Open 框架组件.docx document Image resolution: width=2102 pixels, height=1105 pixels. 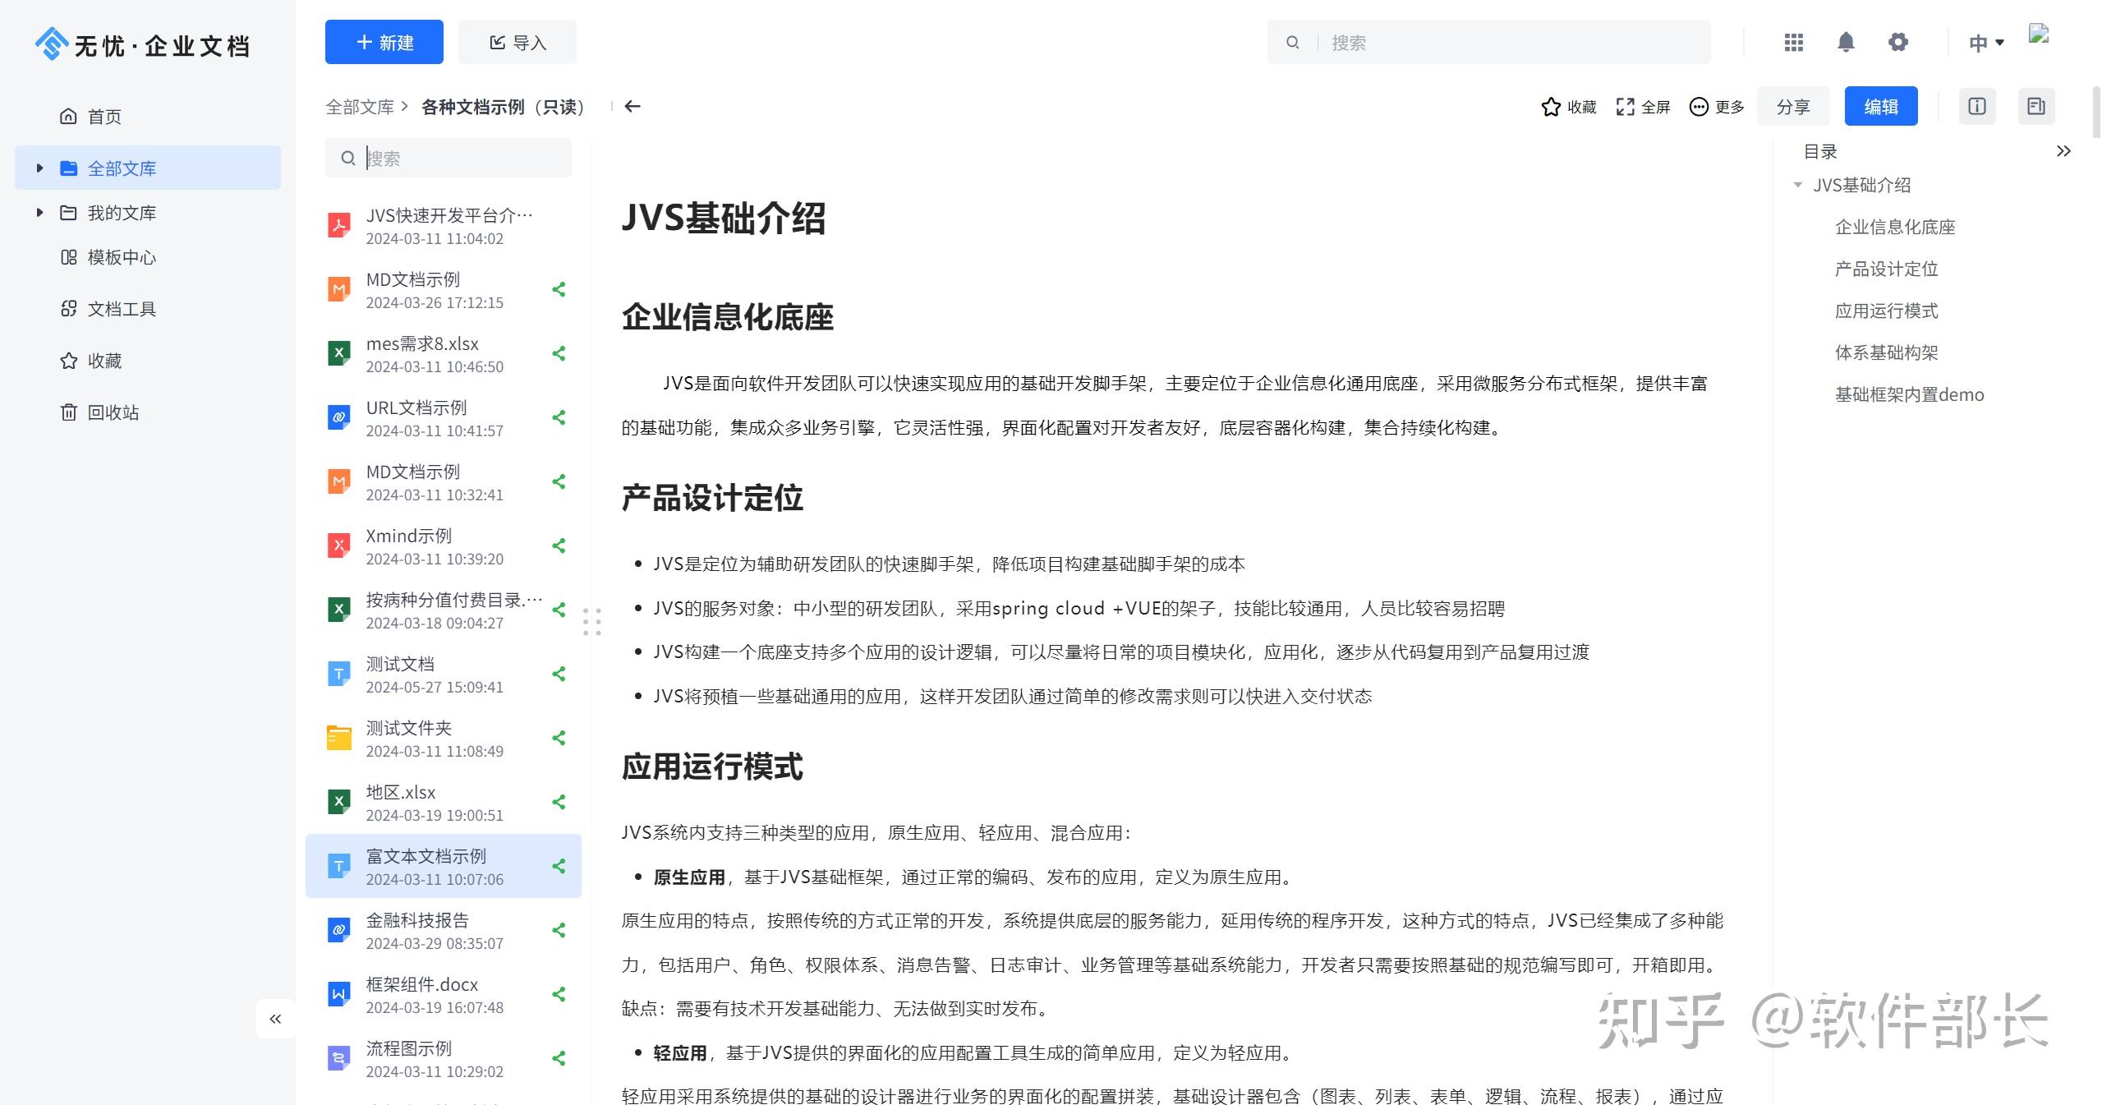click(444, 994)
